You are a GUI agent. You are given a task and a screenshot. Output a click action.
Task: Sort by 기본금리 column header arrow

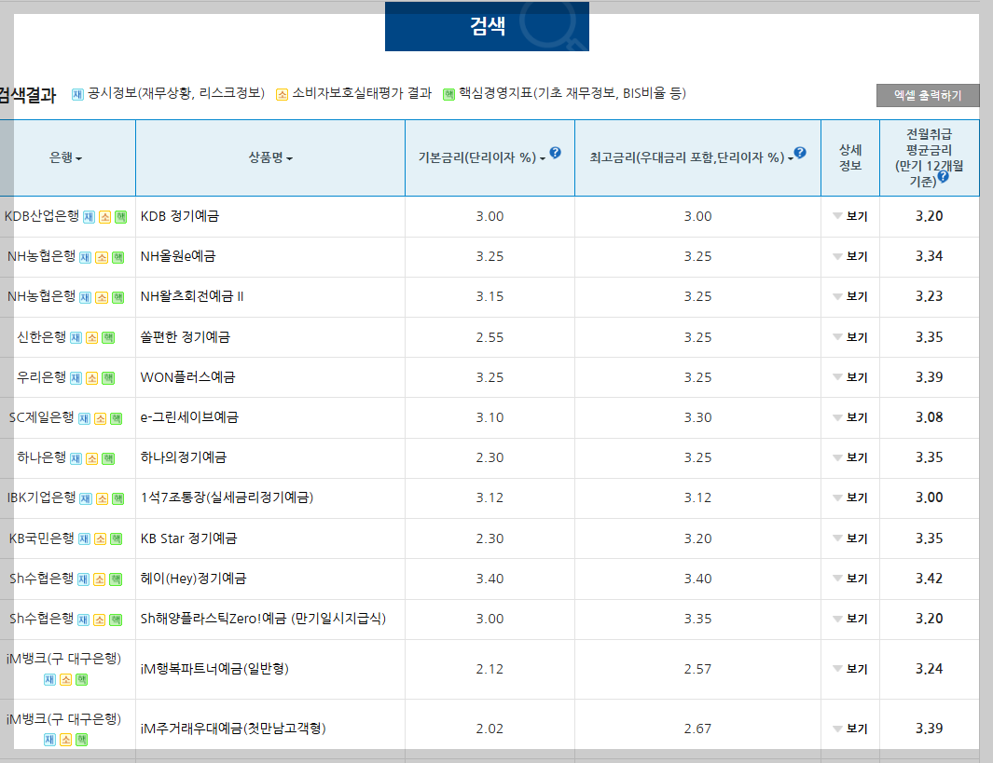pyautogui.click(x=543, y=158)
